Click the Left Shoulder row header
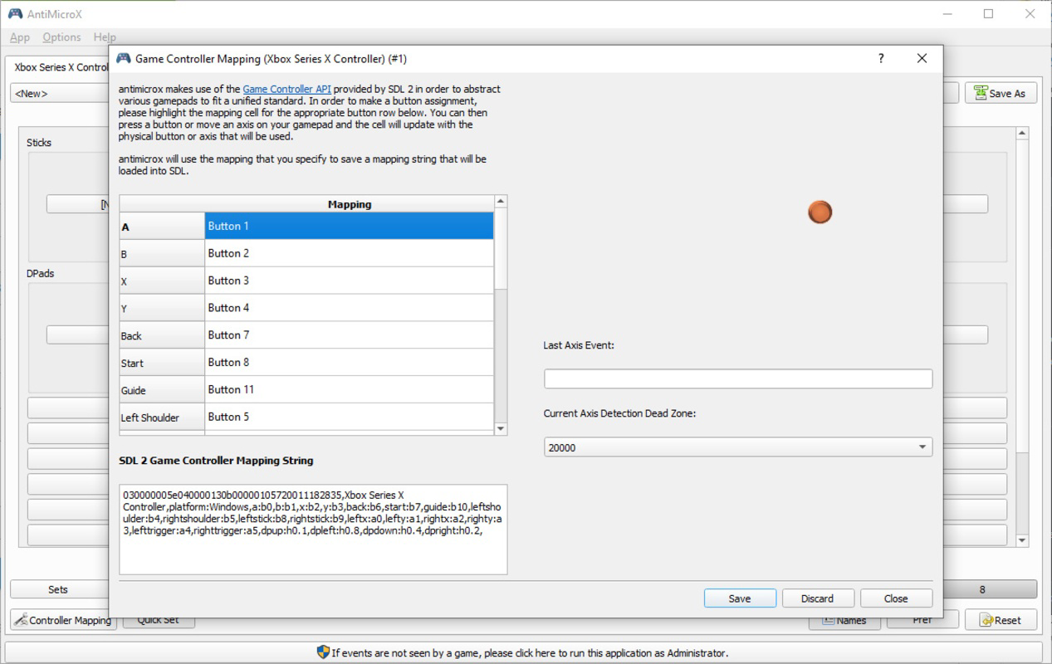The image size is (1052, 664). (x=162, y=418)
